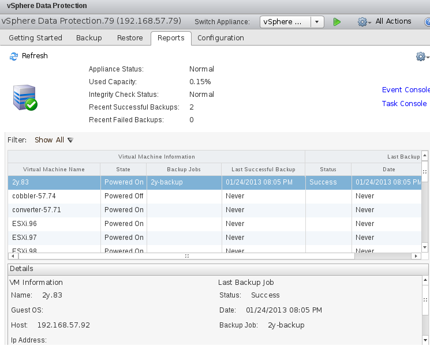
Task: Click table vertical scrollbar down arrow
Action: coord(424,247)
